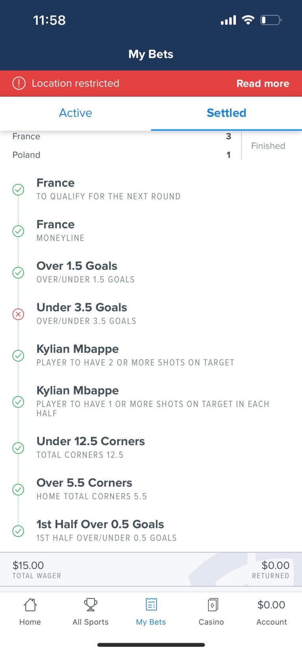Tap the Home house icon

[30, 605]
